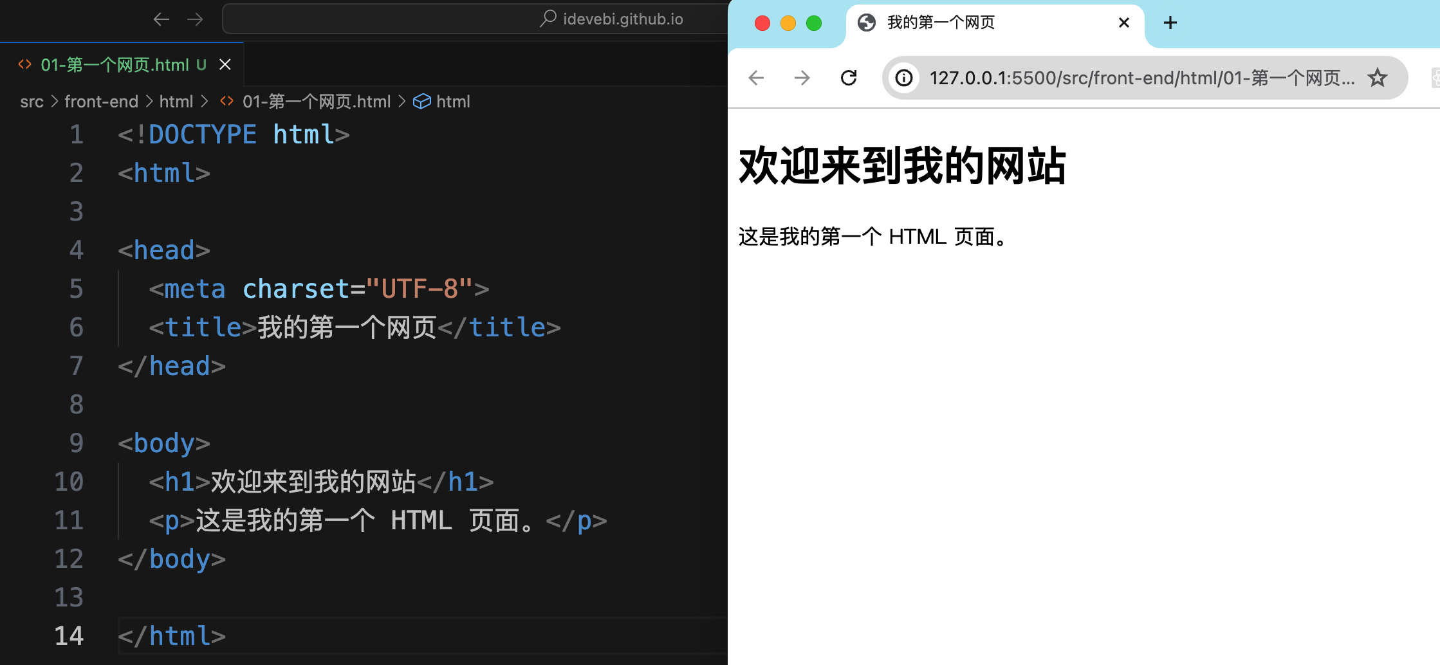
Task: Click the h1 line 欢迎来到我的网站 in editor
Action: 322,482
